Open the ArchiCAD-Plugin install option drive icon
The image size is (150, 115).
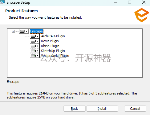[34, 36]
